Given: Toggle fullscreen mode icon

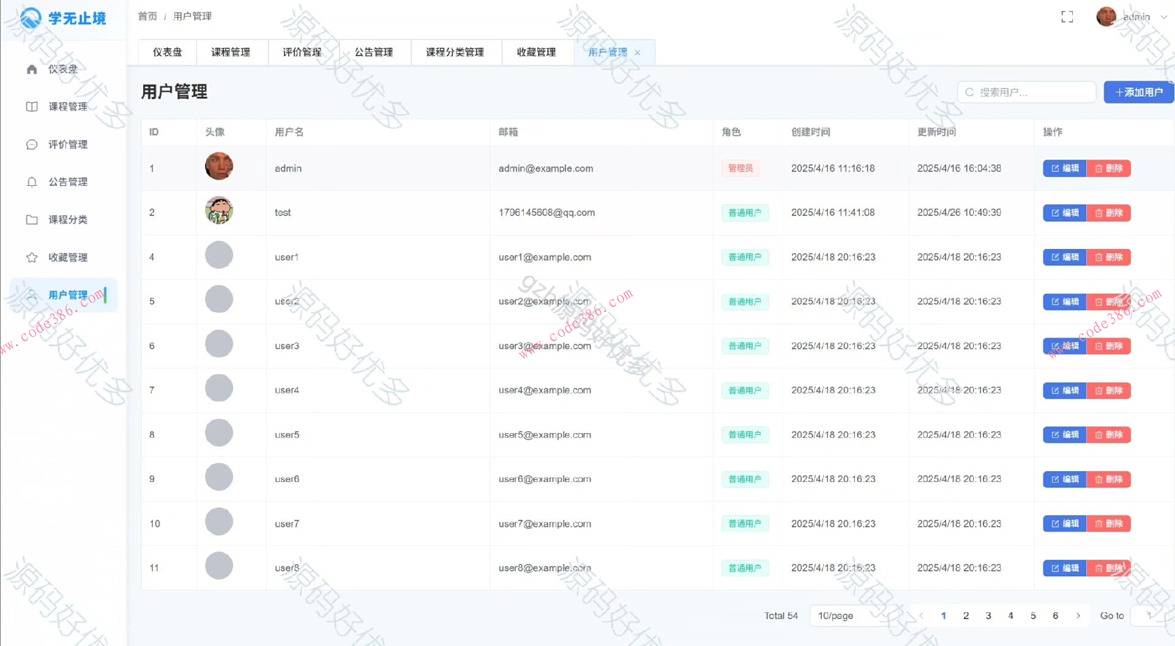Looking at the screenshot, I should (1067, 17).
